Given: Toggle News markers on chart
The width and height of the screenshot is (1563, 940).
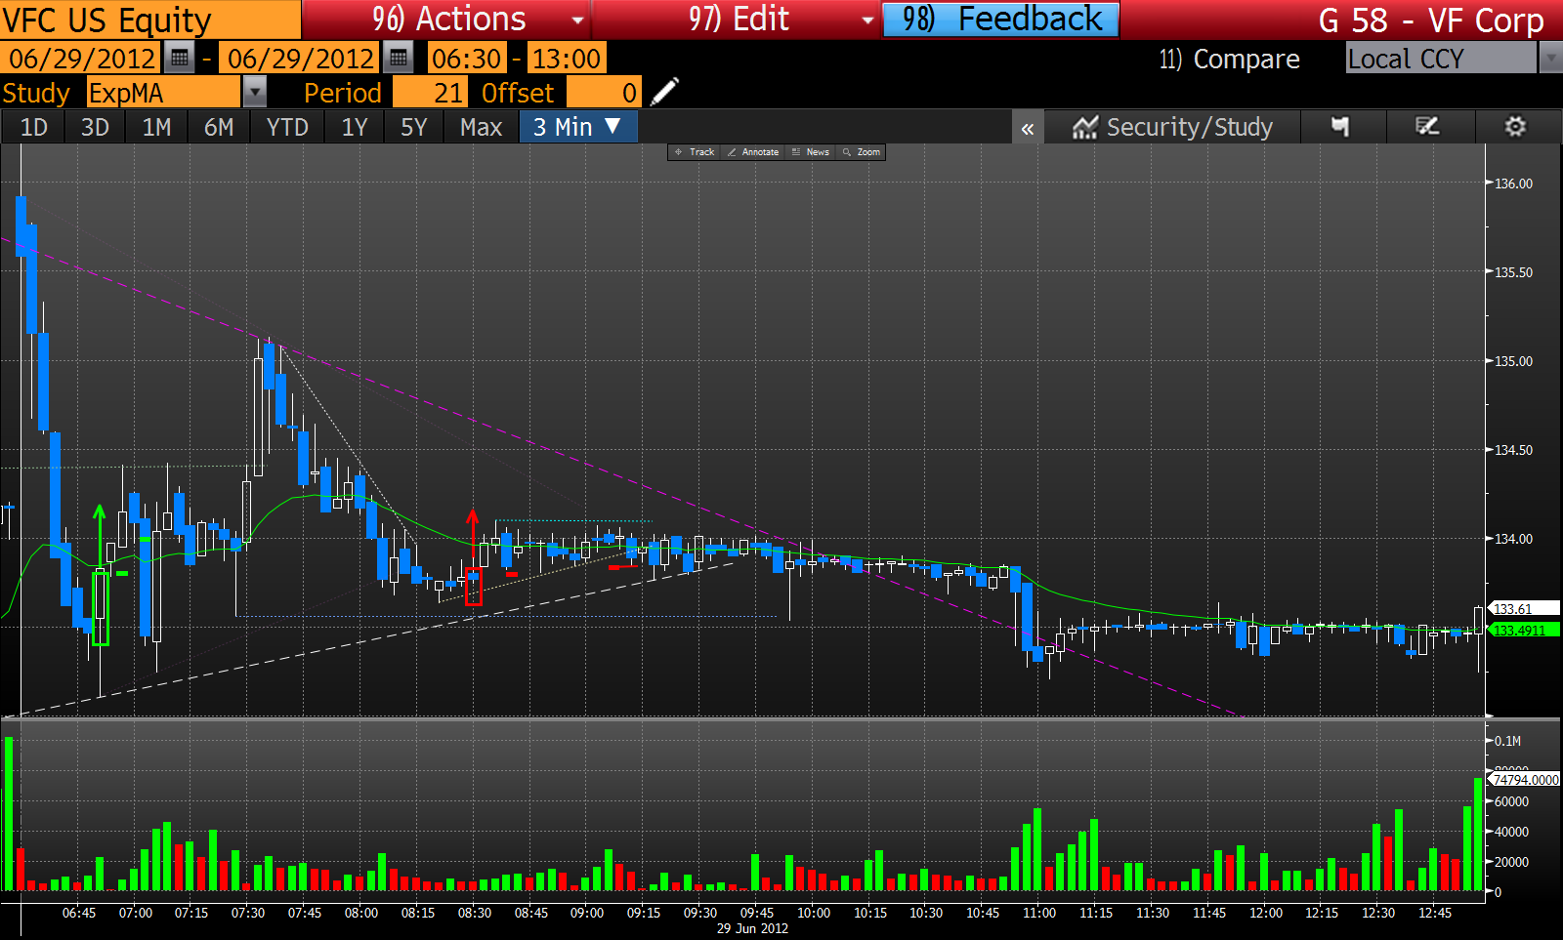Looking at the screenshot, I should (811, 152).
